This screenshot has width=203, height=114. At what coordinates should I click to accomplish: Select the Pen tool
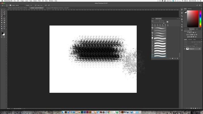(x=2, y=24)
